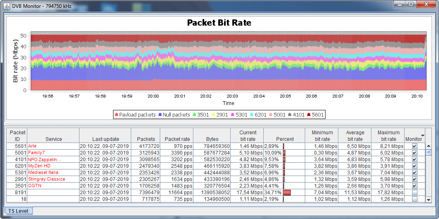This screenshot has height=219, width=439.
Task: Uncheck Monitor for the Arte service
Action: point(415,146)
